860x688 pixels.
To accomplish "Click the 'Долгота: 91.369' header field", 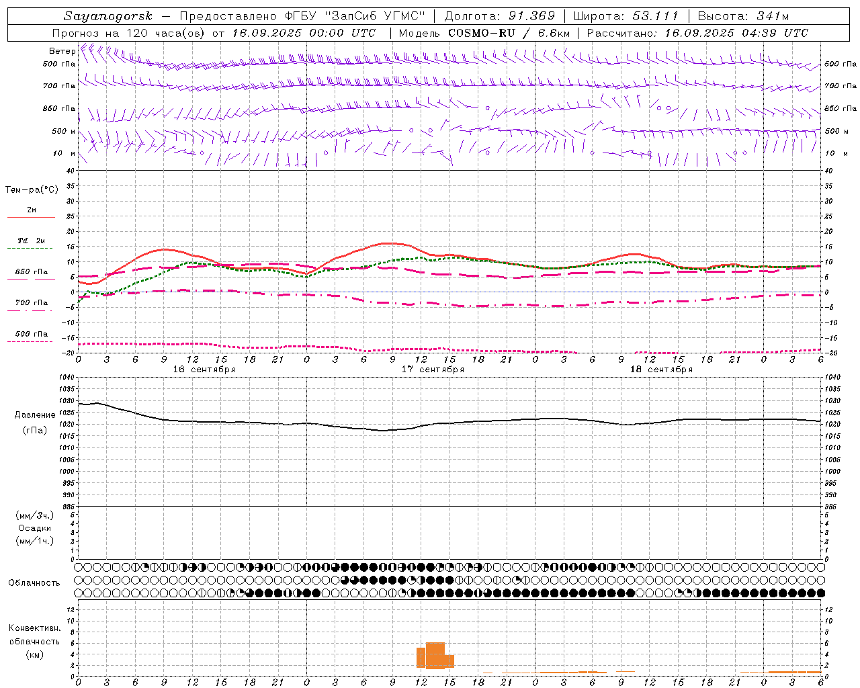I will pyautogui.click(x=500, y=16).
